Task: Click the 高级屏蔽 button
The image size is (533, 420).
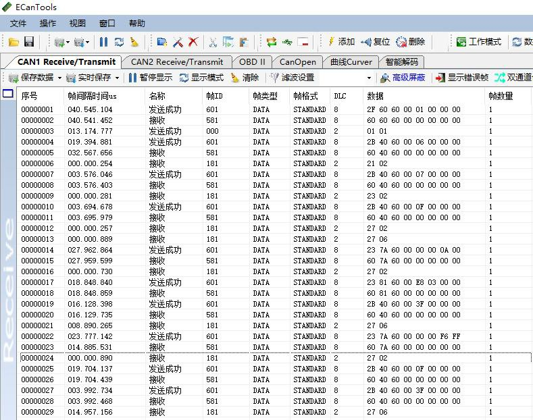Action: click(x=403, y=78)
